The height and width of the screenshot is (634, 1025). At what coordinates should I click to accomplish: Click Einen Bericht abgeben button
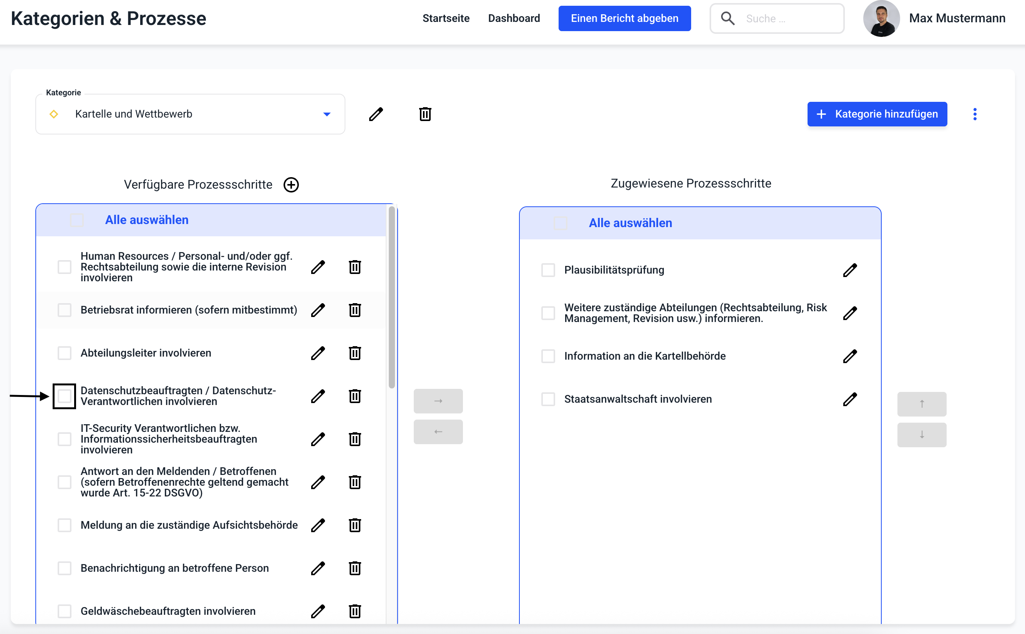click(x=624, y=18)
